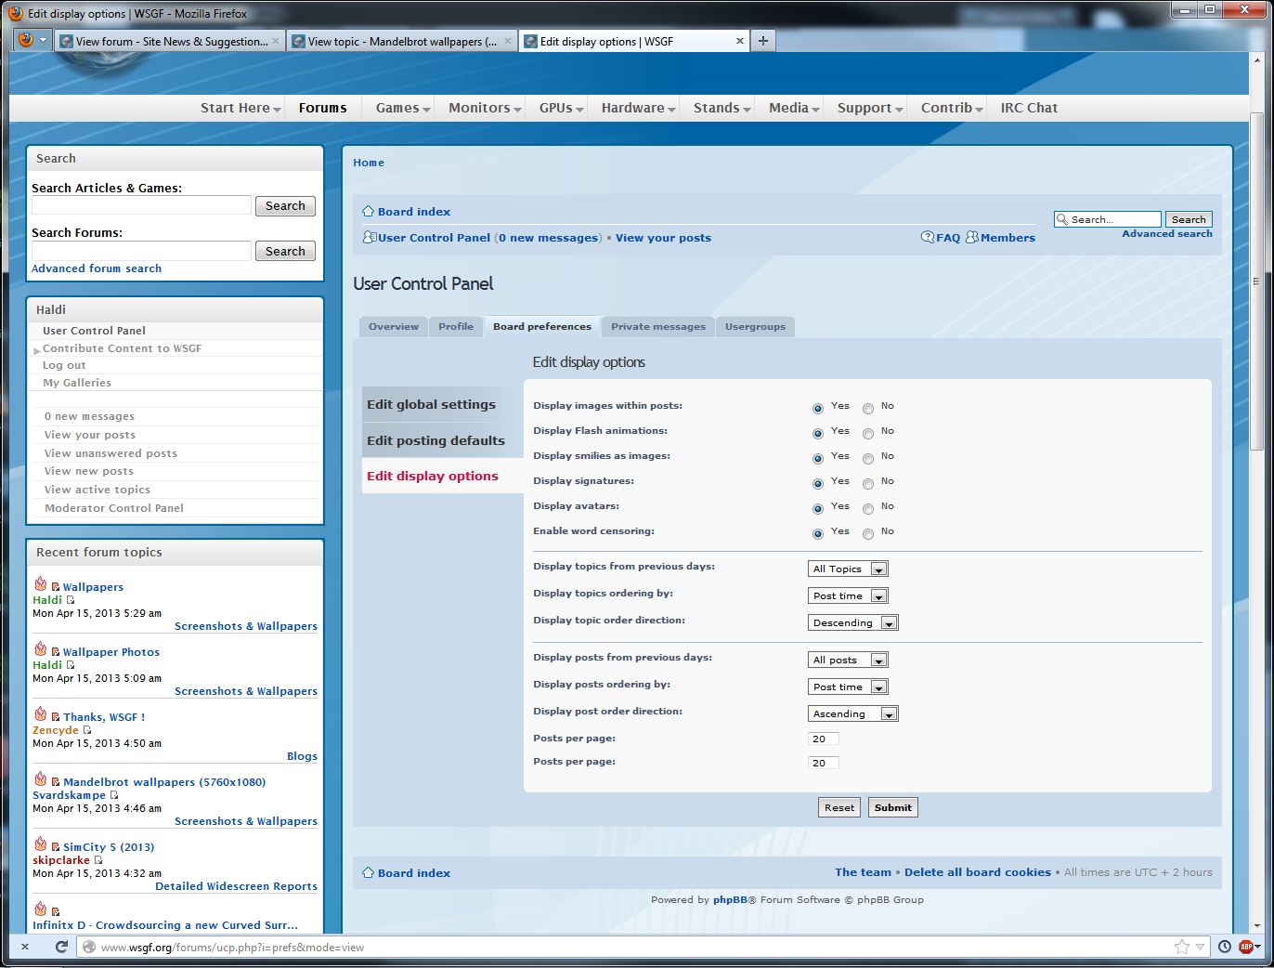1274x968 pixels.
Task: Select No for Display avatars
Action: coord(868,509)
